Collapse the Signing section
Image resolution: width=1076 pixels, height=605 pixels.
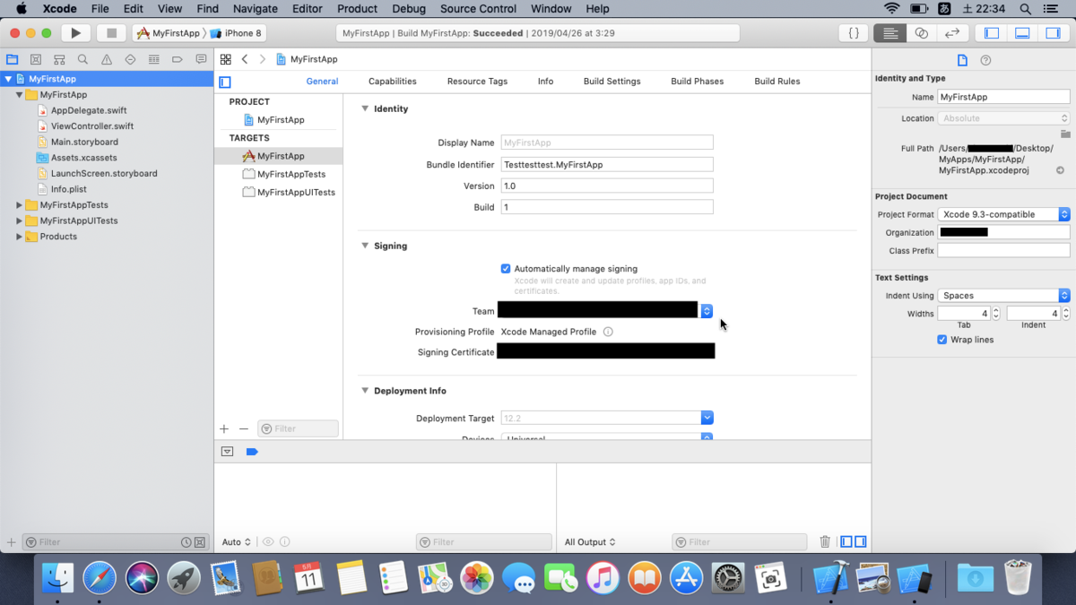coord(365,246)
